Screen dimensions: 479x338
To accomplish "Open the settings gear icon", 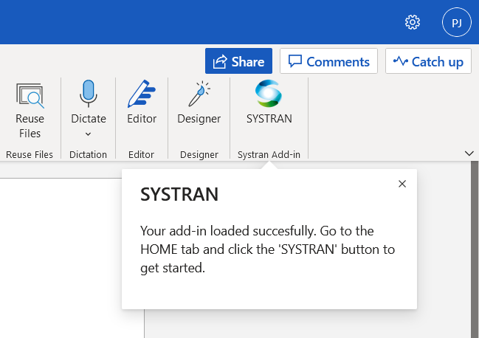I will 413,22.
